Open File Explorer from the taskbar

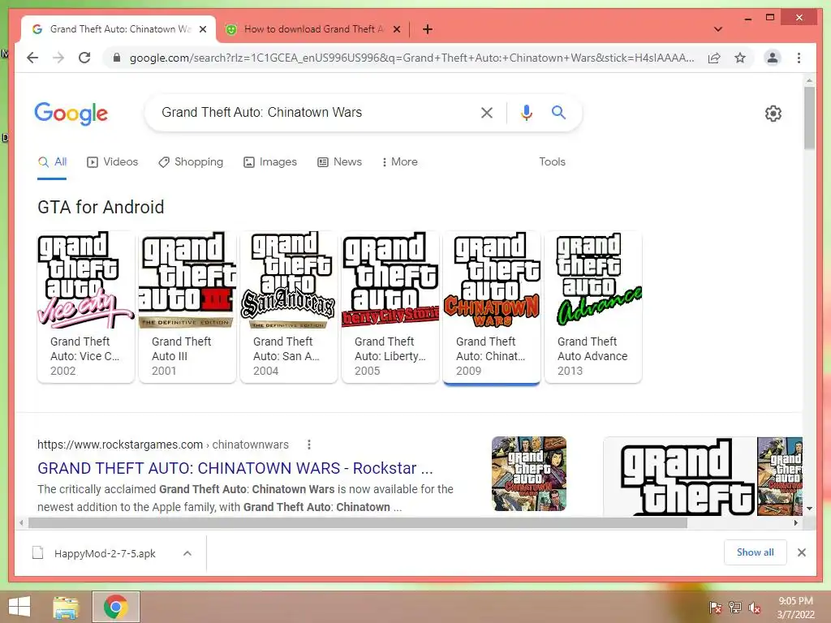[x=66, y=607]
